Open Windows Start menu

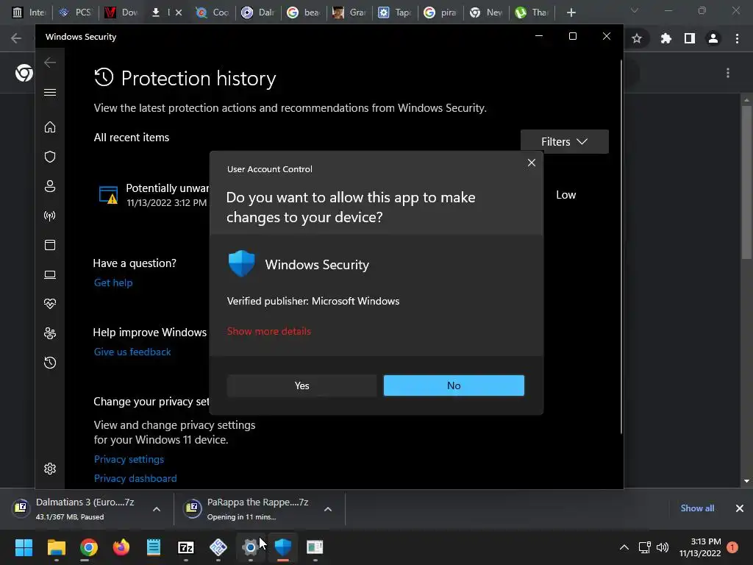point(24,547)
